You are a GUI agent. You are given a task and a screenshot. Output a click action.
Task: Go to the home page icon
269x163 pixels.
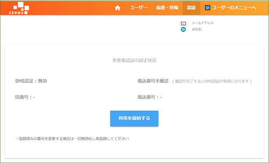click(118, 8)
